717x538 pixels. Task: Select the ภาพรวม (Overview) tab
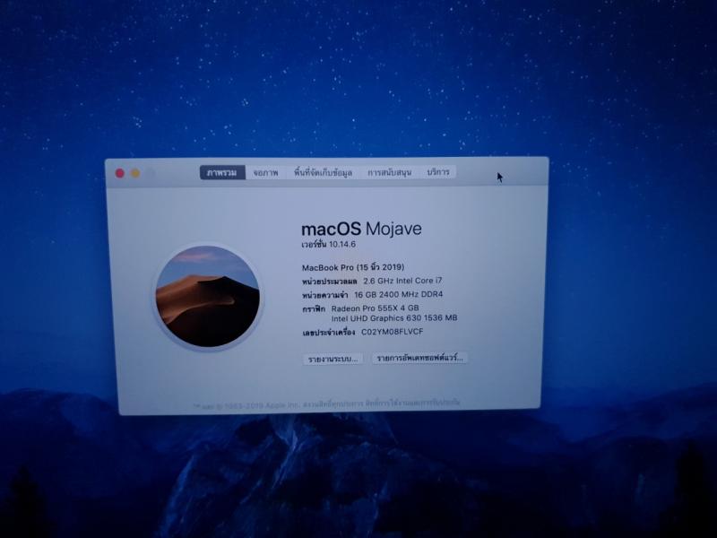222,172
